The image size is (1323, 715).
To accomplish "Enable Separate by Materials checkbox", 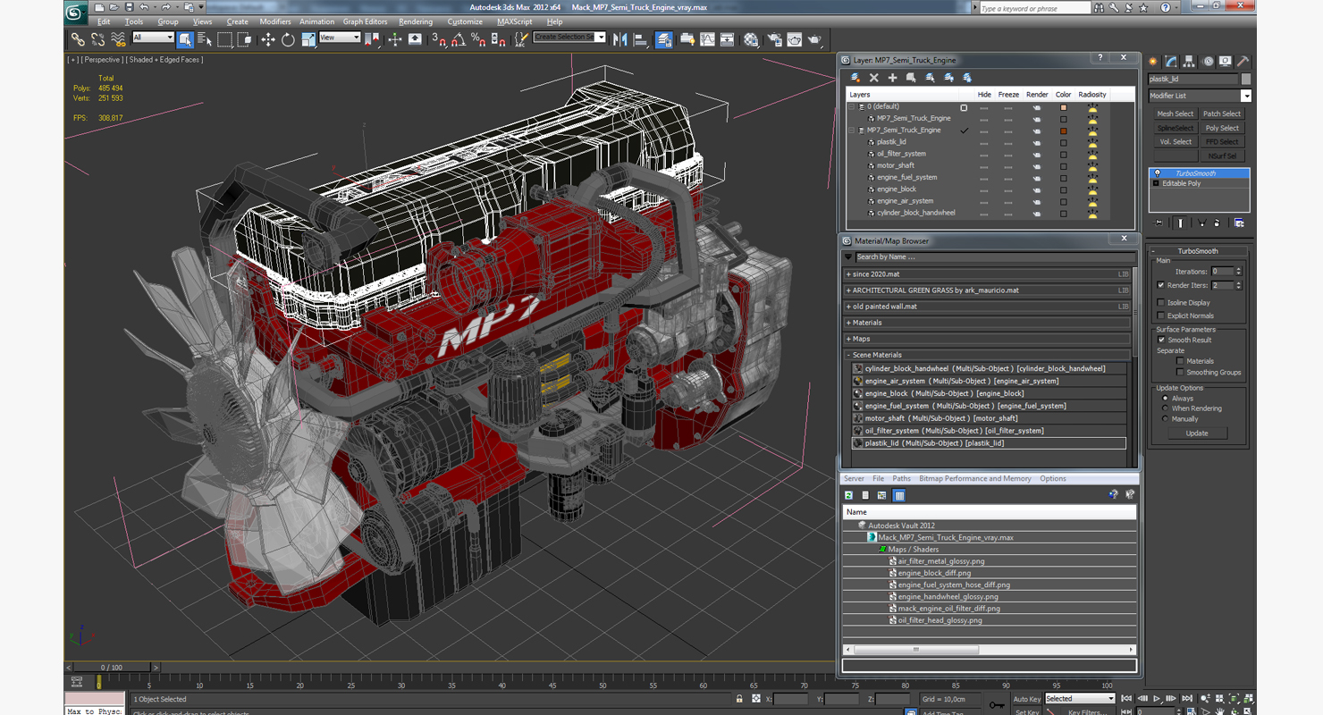I will 1180,361.
